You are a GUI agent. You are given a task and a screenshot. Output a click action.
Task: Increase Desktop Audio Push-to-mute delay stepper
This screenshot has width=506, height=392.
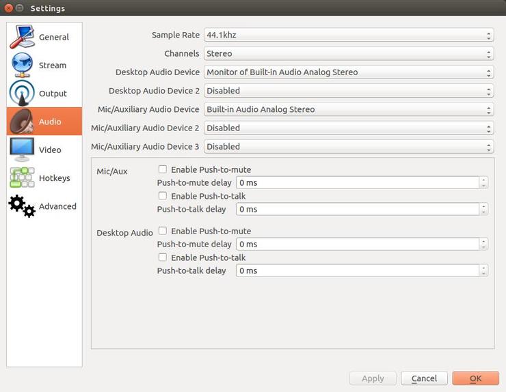pos(483,241)
